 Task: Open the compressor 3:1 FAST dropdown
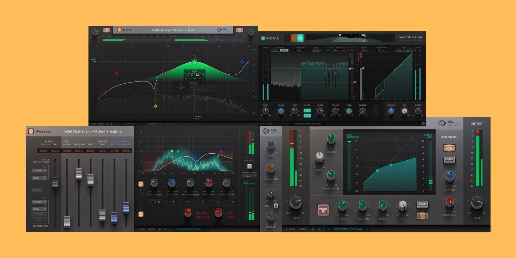point(250,176)
